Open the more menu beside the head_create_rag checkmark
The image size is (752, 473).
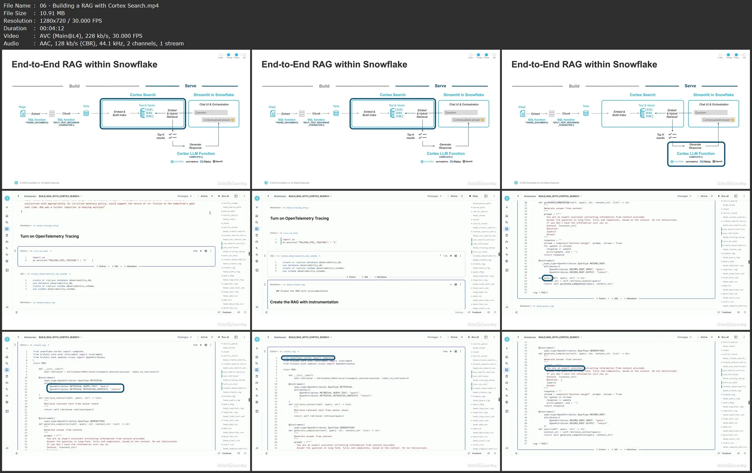[460, 285]
